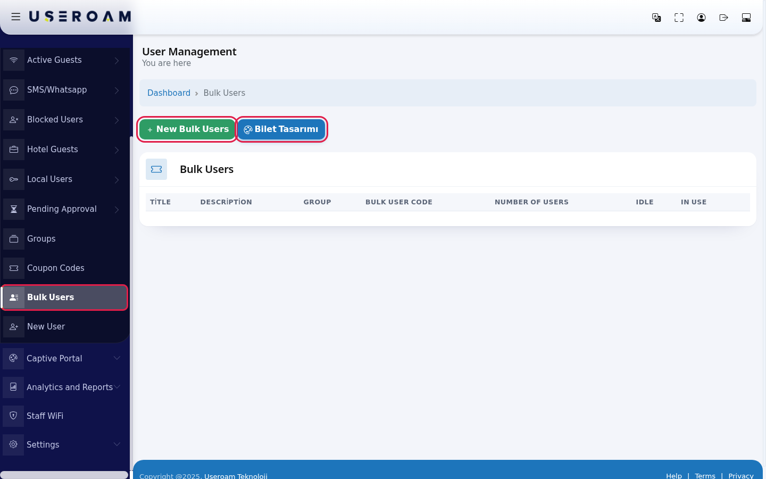Image resolution: width=766 pixels, height=479 pixels.
Task: Click the Local Users key icon
Action: point(14,179)
